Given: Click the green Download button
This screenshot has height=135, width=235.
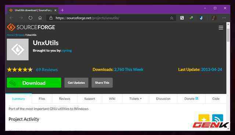Looking at the screenshot, I should point(34,83).
